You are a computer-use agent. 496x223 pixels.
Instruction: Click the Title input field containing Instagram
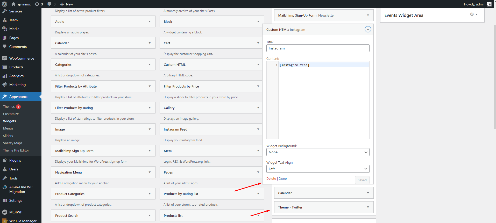pyautogui.click(x=318, y=48)
